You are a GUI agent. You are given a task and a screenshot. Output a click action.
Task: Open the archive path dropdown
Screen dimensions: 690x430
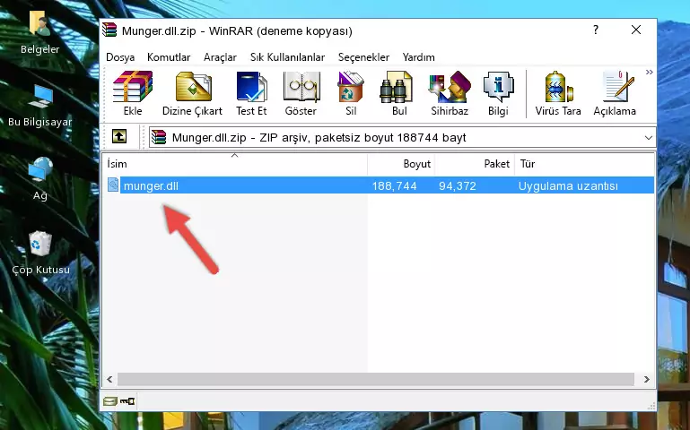648,137
